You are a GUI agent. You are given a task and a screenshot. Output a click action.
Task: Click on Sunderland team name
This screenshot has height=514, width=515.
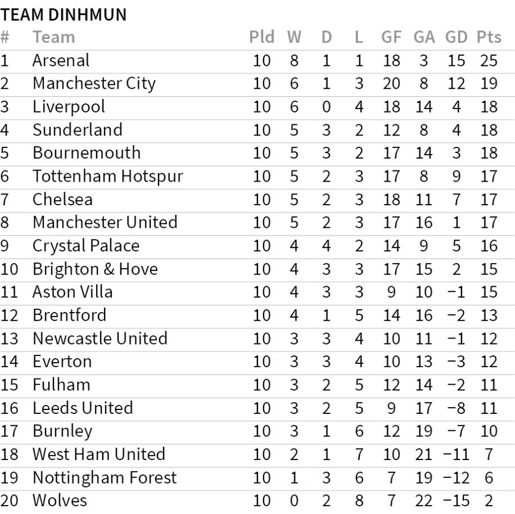77,129
